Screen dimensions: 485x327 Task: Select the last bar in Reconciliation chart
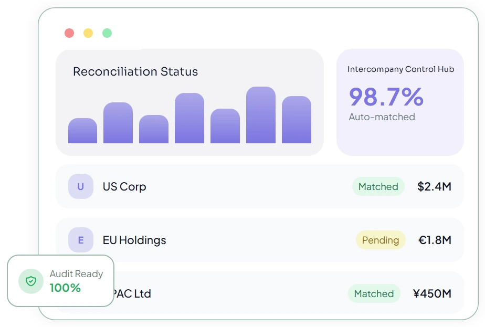point(297,120)
